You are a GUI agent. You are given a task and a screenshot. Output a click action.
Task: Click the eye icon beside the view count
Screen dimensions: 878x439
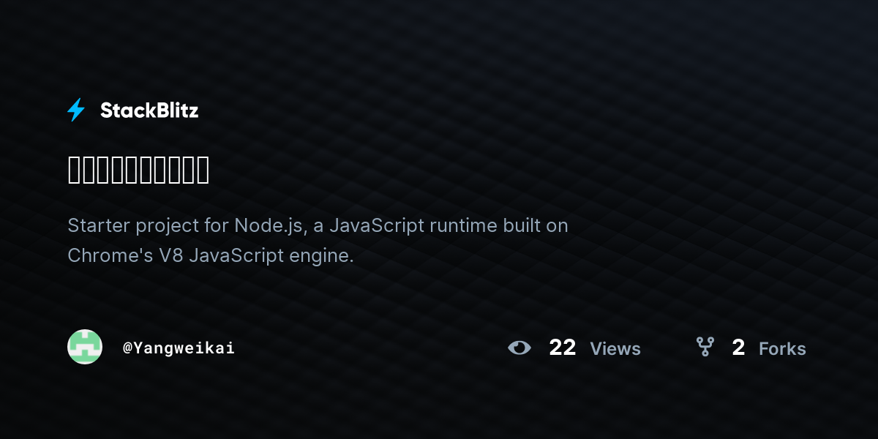click(x=519, y=348)
